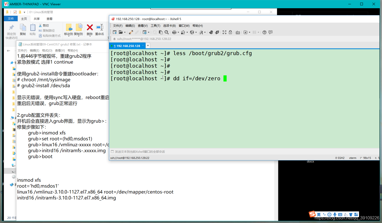The image size is (382, 223).
Task: Open Xshell 选项卡(B) menu
Action: (x=170, y=26)
